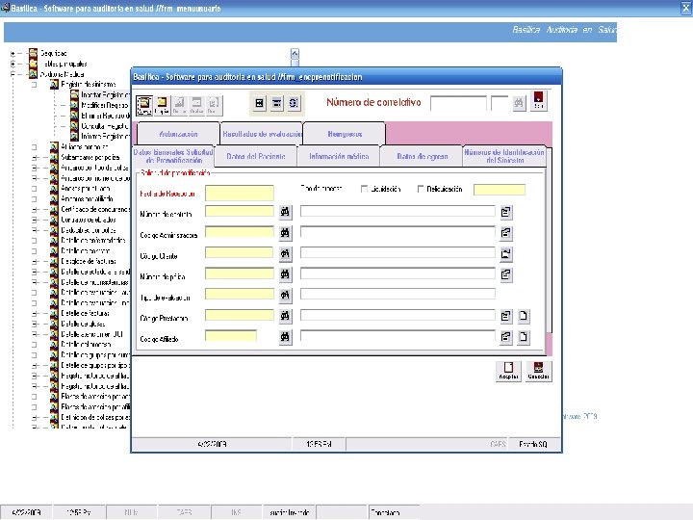Click the refresh icon in the beige toolbar group
This screenshot has width=693, height=520.
(x=294, y=103)
